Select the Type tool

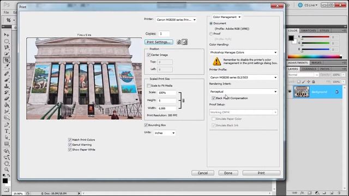pyautogui.click(x=7, y=131)
